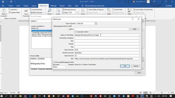The width and height of the screenshot is (175, 98).
Task: Click zoom out minus button
Action: (x=154, y=93)
